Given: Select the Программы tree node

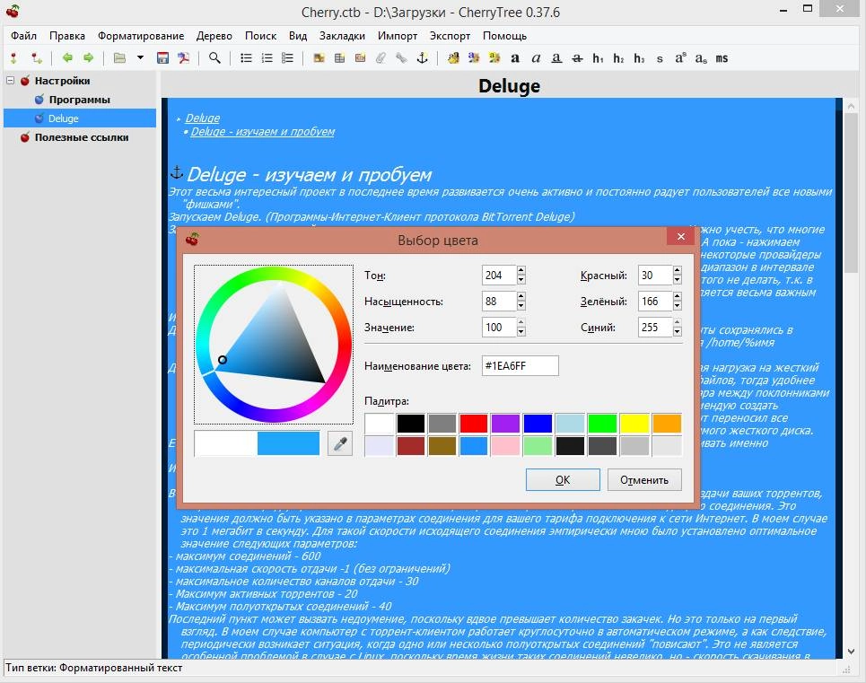Looking at the screenshot, I should [80, 100].
